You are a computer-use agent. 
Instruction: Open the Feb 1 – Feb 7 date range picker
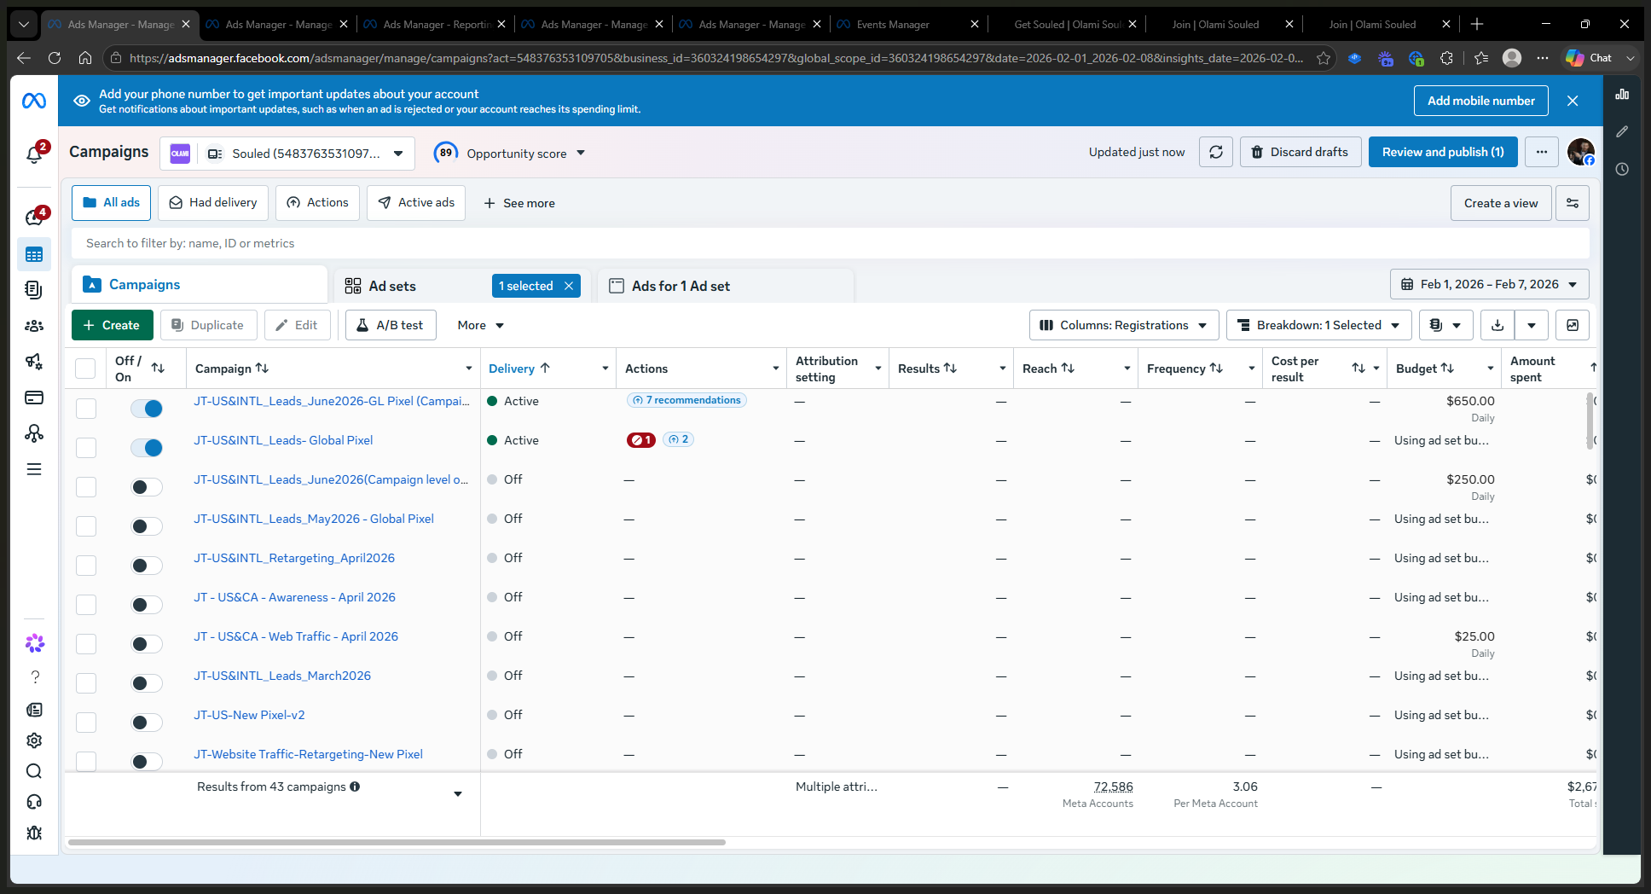1490,284
